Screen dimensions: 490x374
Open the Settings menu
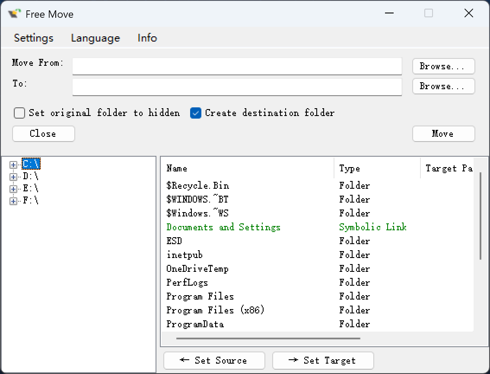click(x=34, y=38)
